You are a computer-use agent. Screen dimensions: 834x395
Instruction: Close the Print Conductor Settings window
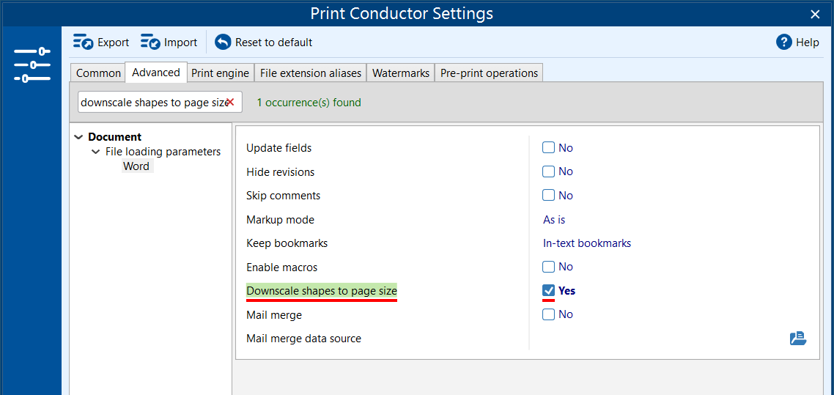[815, 14]
